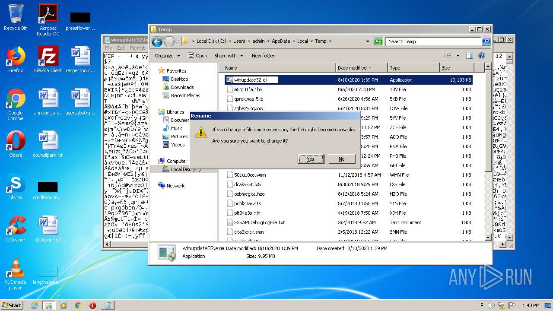Open Google Chrome desktop icon
The width and height of the screenshot is (553, 311).
click(x=16, y=105)
